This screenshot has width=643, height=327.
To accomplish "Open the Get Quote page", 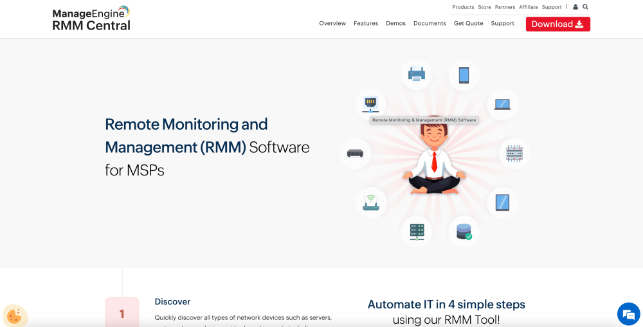I will pos(468,23).
